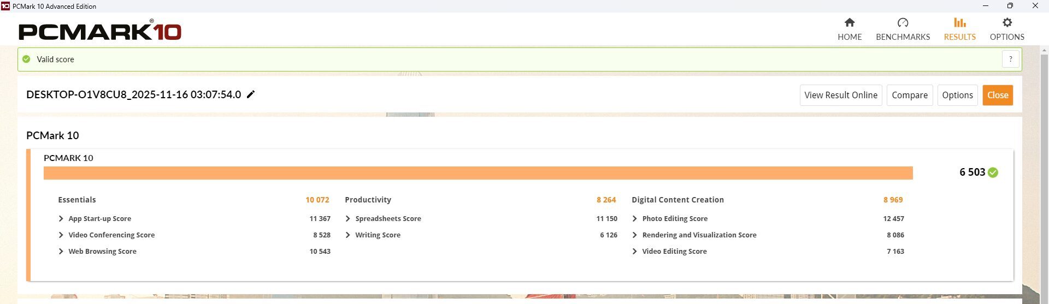Click the View Result Online button
The width and height of the screenshot is (1049, 304).
pos(840,95)
